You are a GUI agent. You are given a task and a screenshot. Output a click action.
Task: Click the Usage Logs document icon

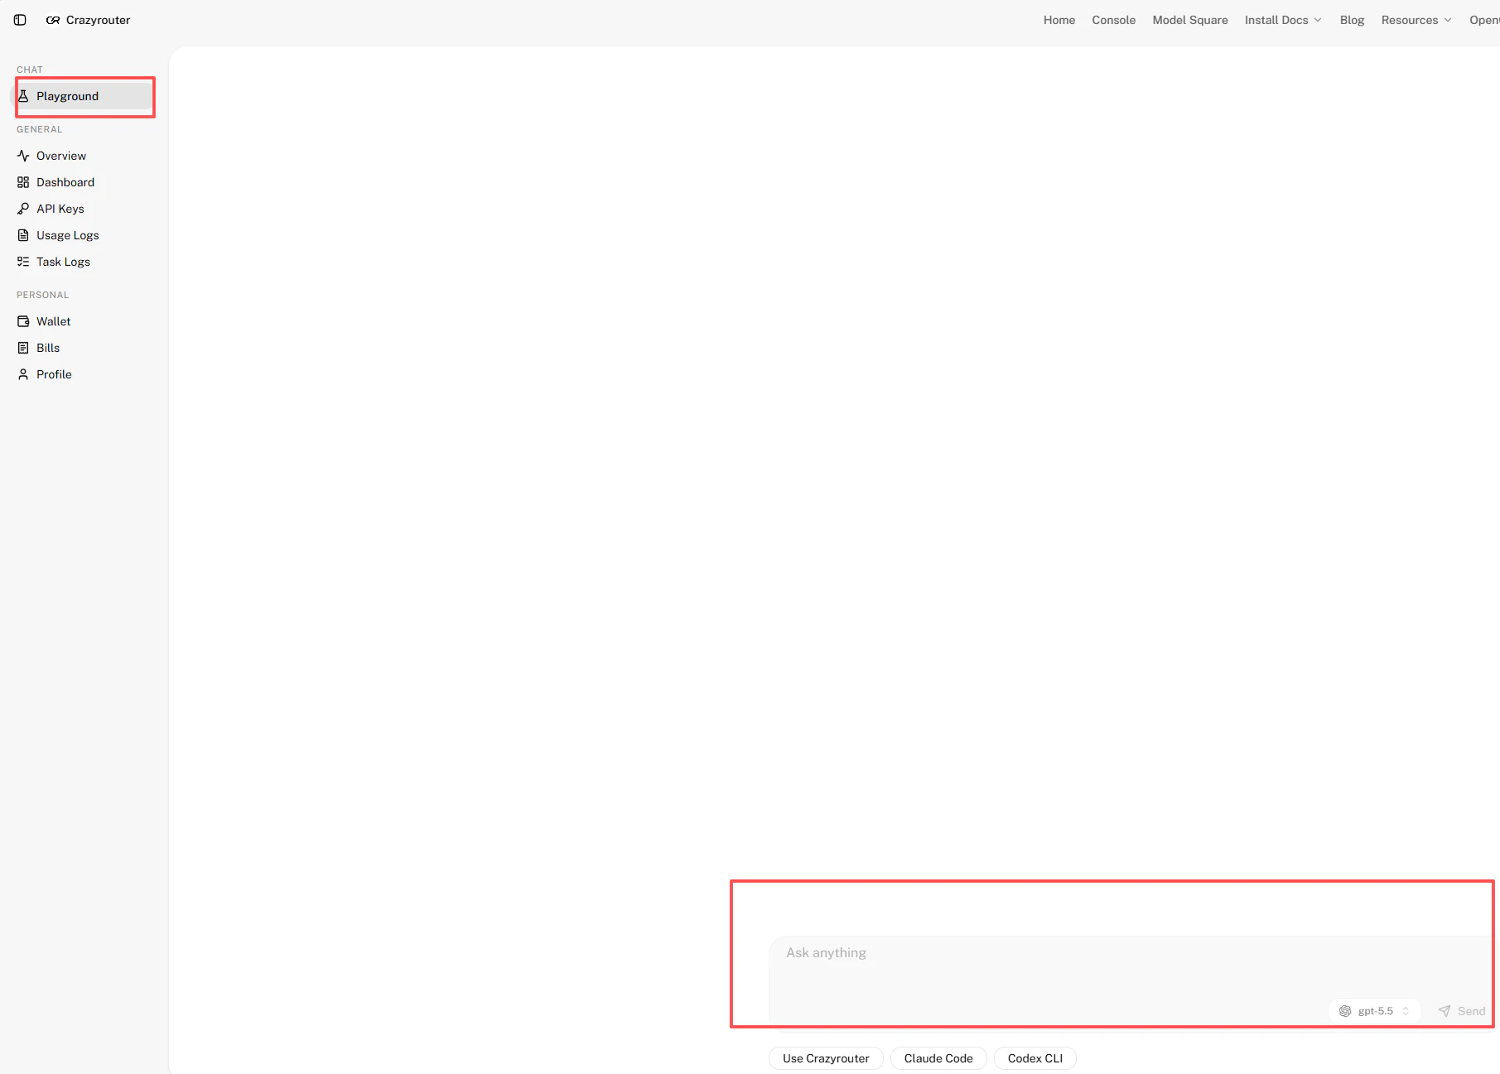coord(23,235)
